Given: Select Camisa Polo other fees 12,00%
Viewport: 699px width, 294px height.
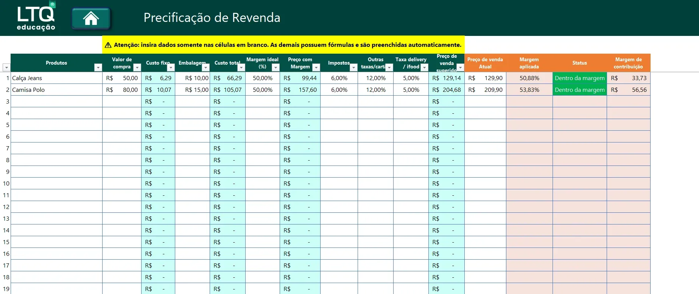Looking at the screenshot, I should tap(375, 90).
